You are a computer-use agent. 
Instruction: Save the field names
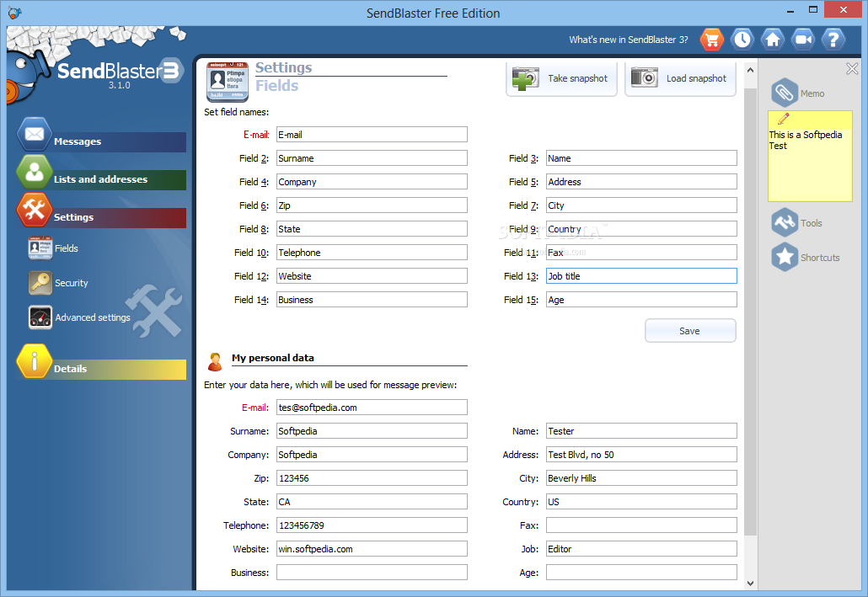pyautogui.click(x=690, y=331)
